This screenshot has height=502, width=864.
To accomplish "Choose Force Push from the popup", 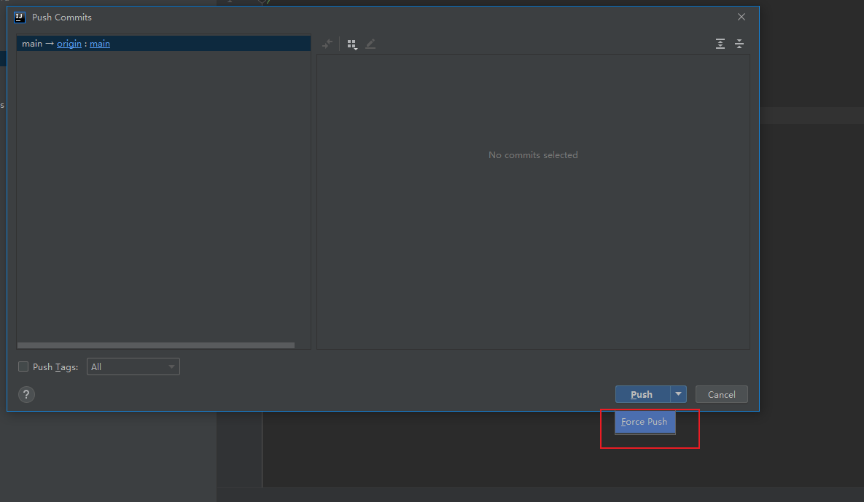I will point(645,422).
